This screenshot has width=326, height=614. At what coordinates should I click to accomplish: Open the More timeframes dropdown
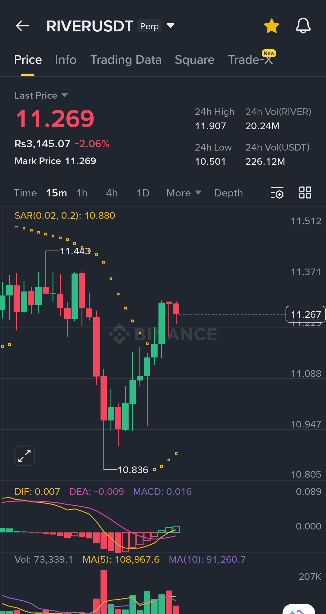(184, 193)
